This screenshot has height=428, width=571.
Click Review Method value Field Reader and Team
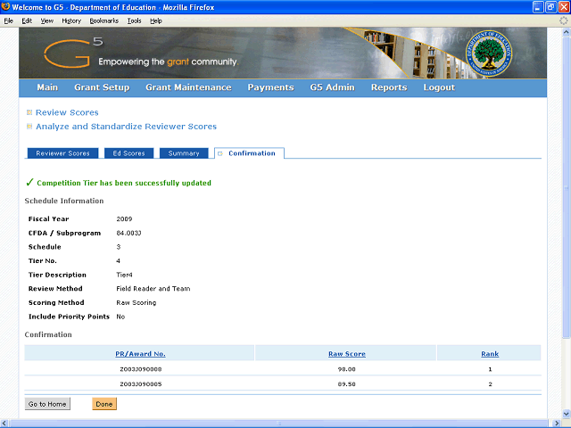[x=153, y=289]
